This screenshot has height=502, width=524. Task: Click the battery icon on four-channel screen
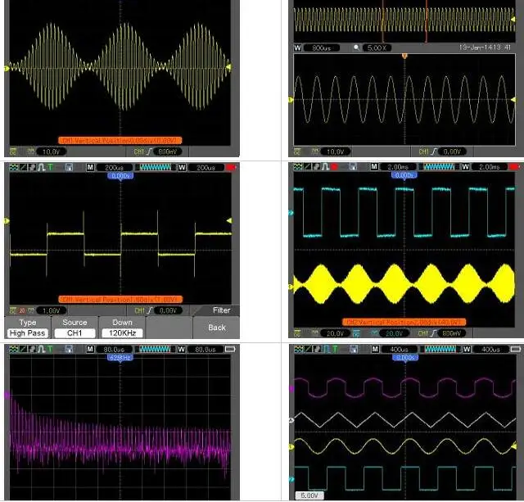click(516, 349)
